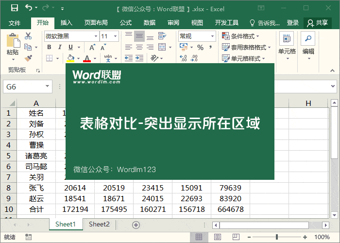Image resolution: width=340 pixels, height=243 pixels.
Task: Open the 文件 menu
Action: (15, 23)
